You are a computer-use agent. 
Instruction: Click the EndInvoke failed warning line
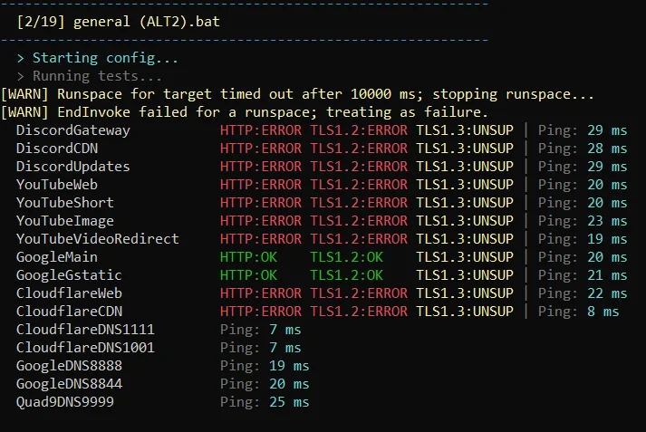(x=245, y=112)
